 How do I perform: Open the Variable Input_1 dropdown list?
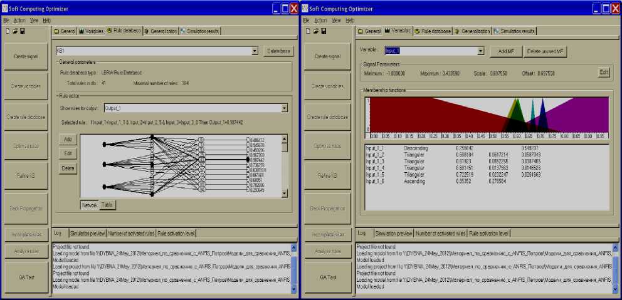(480, 51)
